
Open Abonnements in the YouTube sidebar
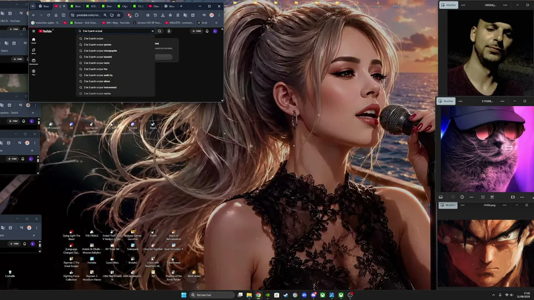click(x=34, y=61)
